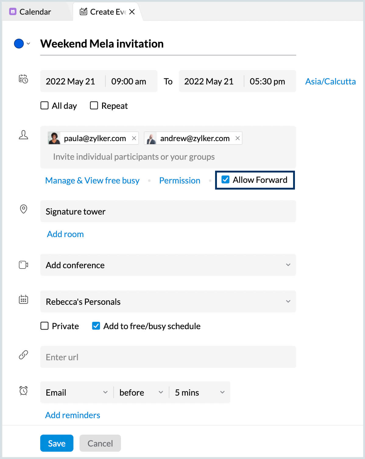The width and height of the screenshot is (365, 459).
Task: Click the video conference camera icon
Action: (23, 265)
